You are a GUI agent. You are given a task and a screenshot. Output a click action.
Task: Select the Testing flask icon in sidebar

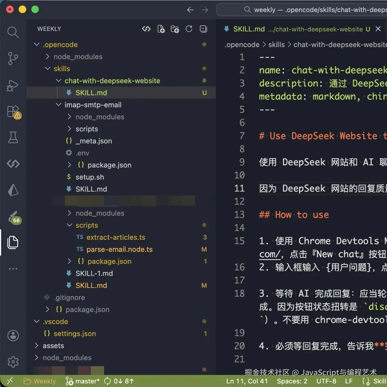12,138
